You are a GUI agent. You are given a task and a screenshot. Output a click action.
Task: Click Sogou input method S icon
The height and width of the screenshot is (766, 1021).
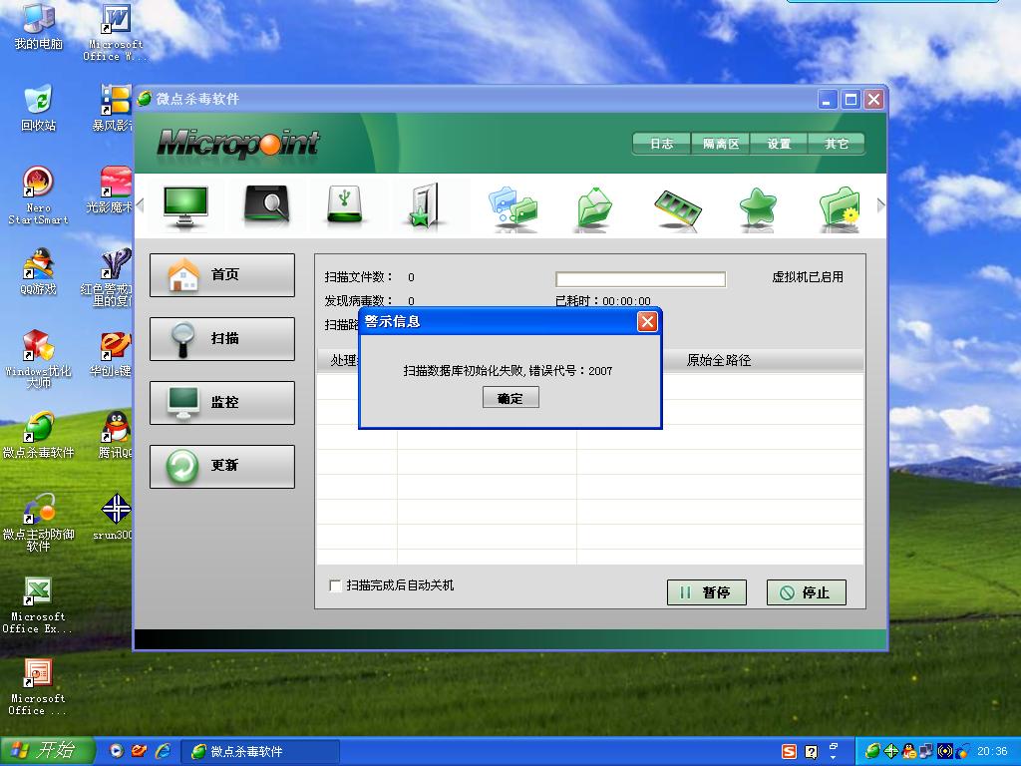point(789,752)
